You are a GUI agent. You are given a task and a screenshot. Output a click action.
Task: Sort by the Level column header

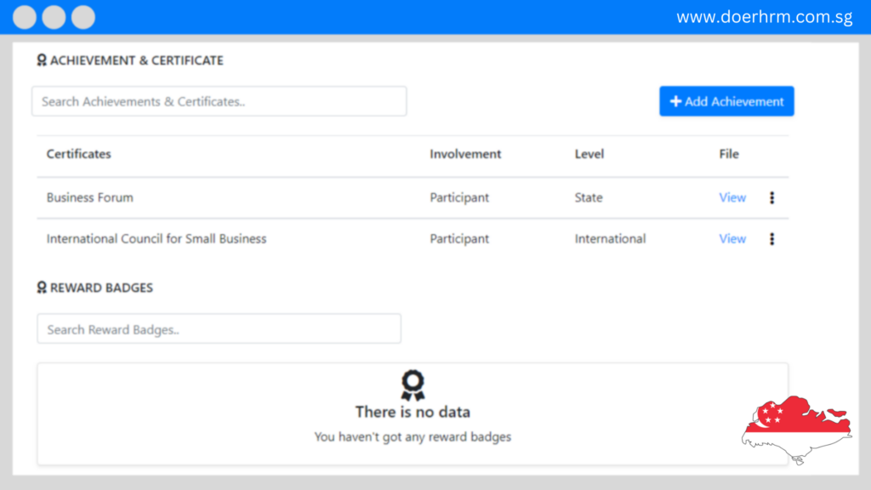click(589, 154)
